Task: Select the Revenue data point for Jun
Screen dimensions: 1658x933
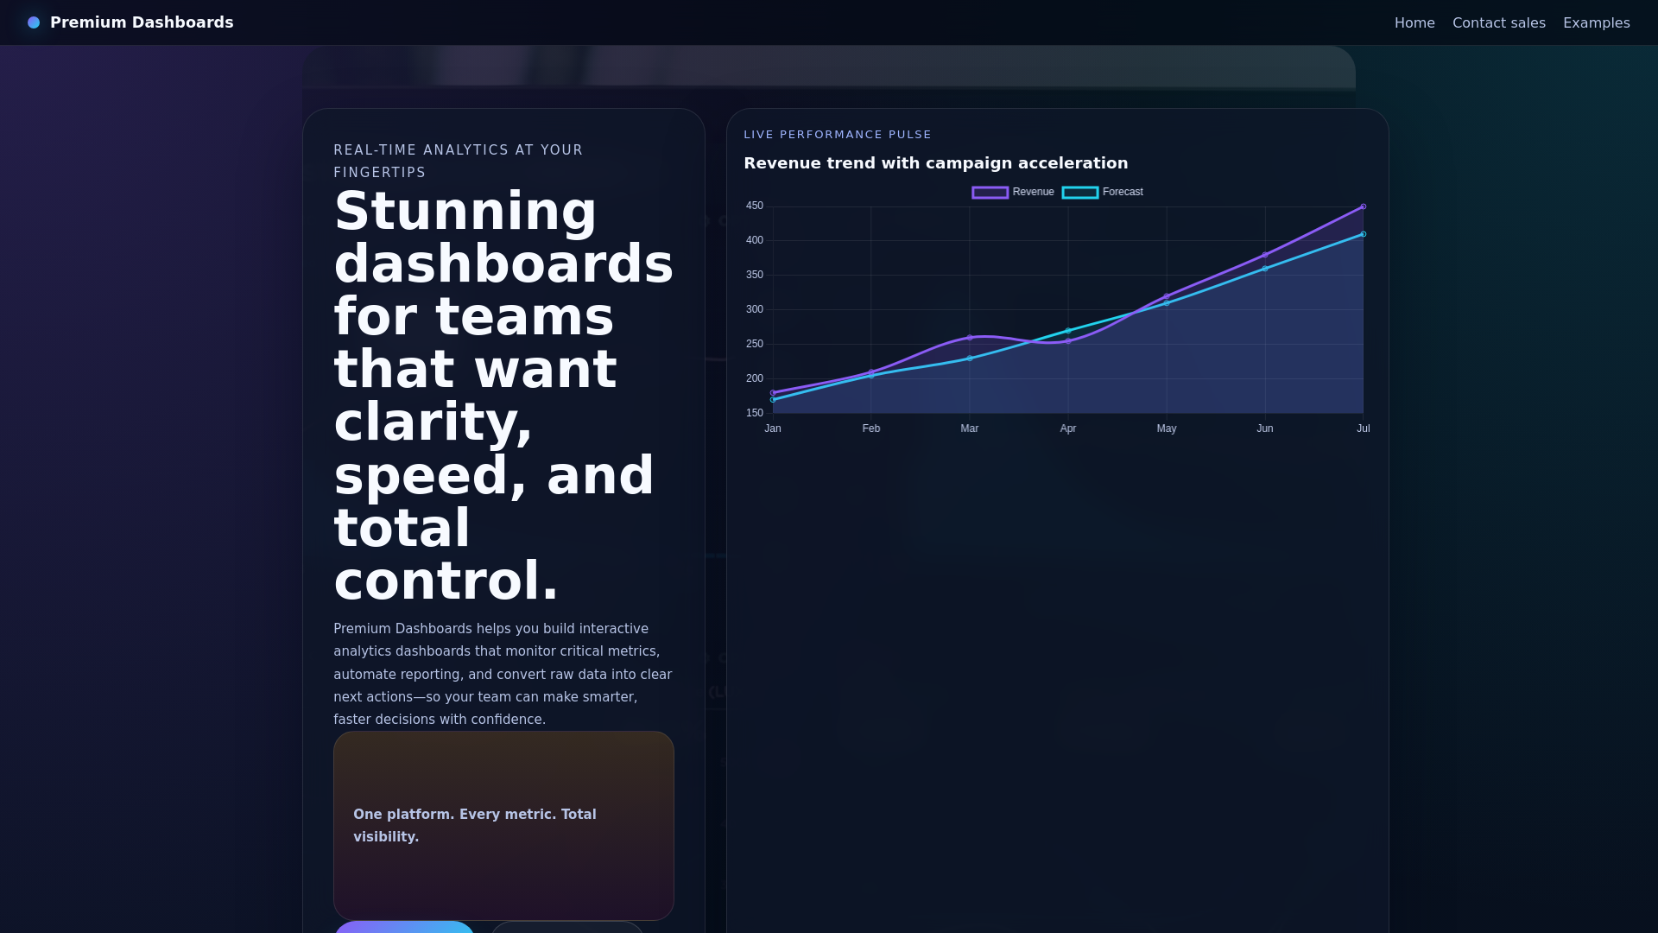Action: (1265, 255)
